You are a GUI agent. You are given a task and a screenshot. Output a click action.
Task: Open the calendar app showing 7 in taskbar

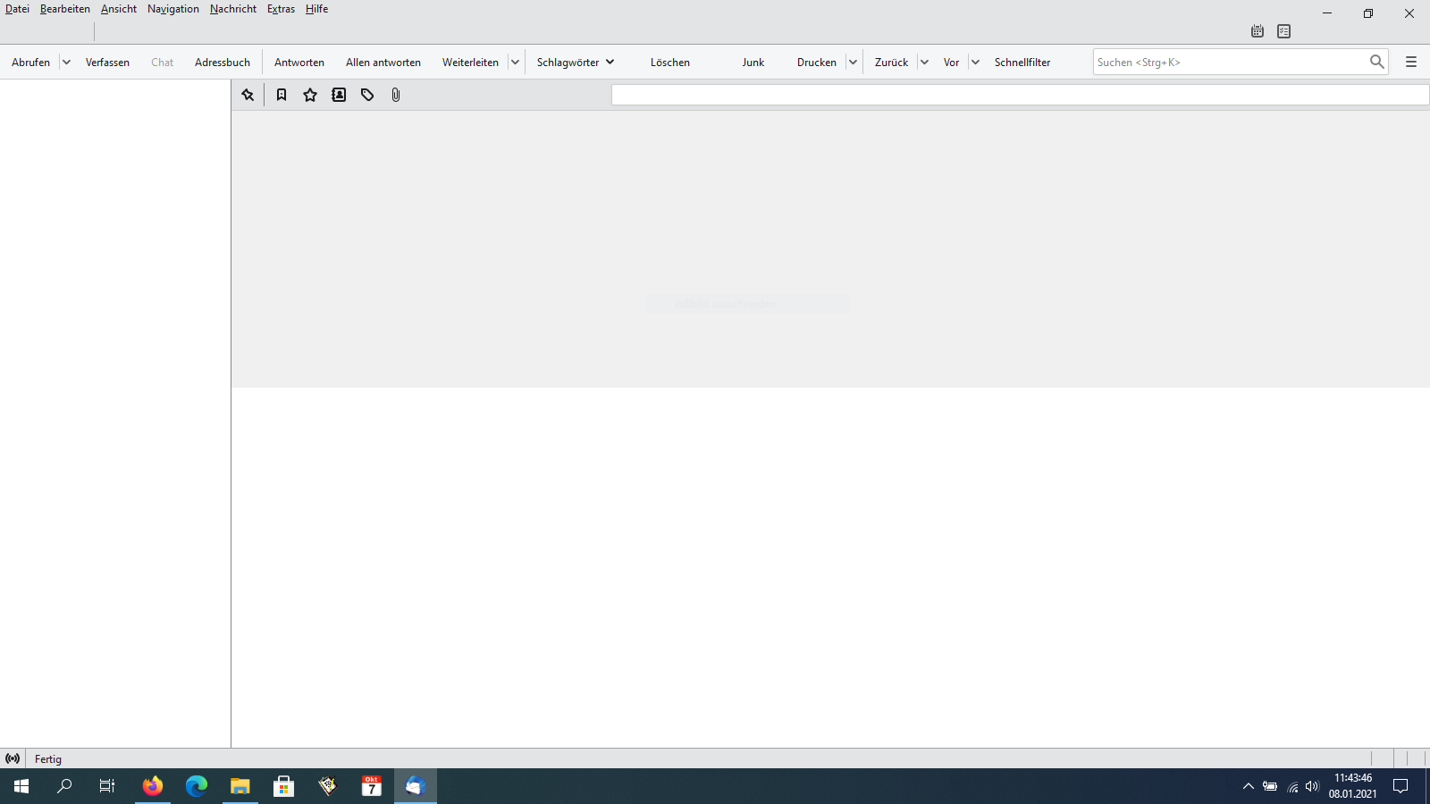[371, 786]
